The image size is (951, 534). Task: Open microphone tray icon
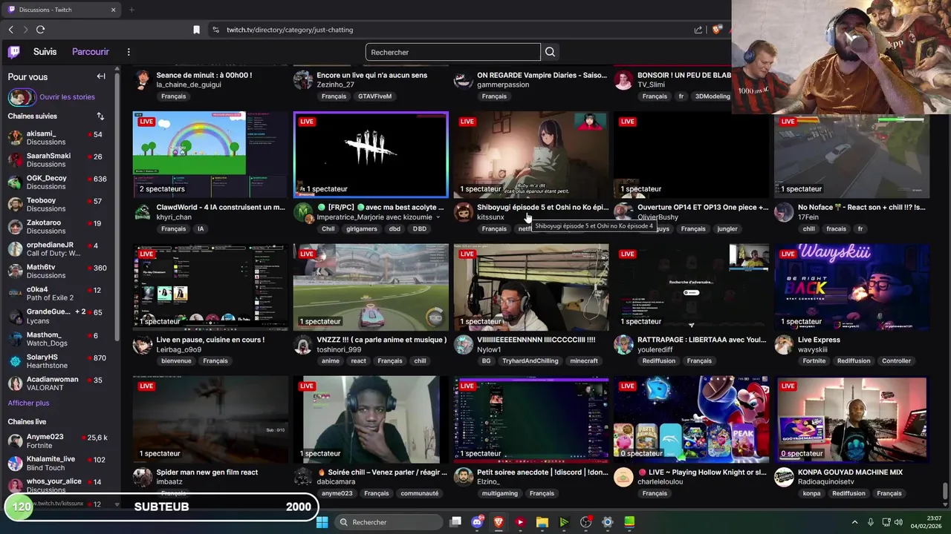click(871, 522)
